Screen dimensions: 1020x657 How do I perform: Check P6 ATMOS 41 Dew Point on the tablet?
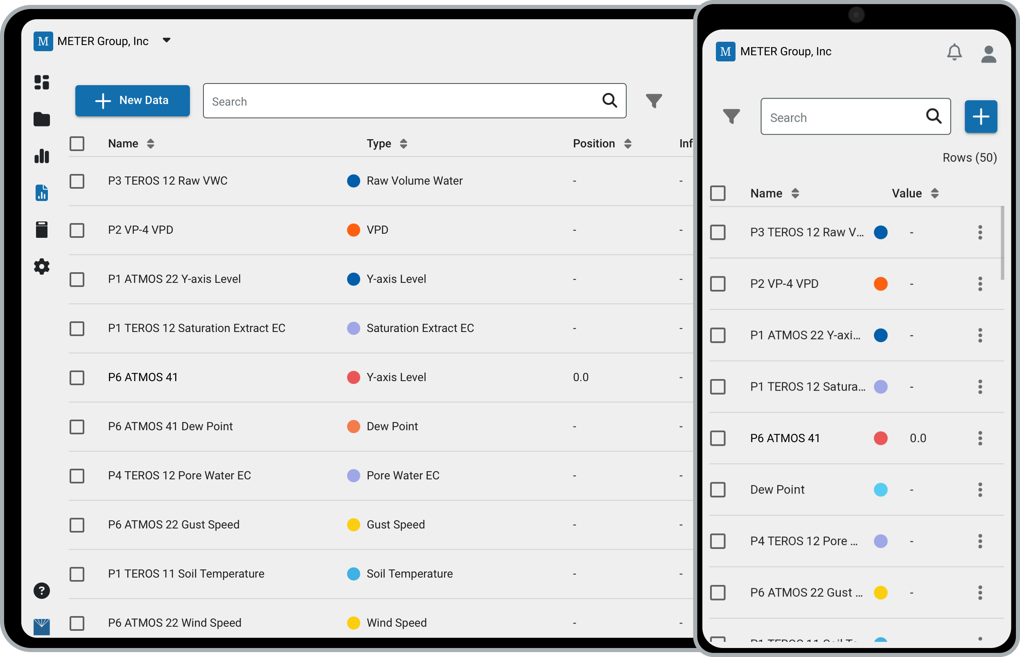pyautogui.click(x=77, y=427)
